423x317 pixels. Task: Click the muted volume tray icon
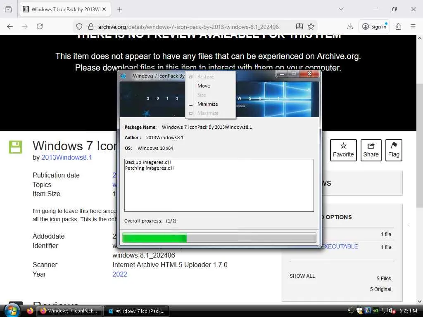[x=392, y=310]
